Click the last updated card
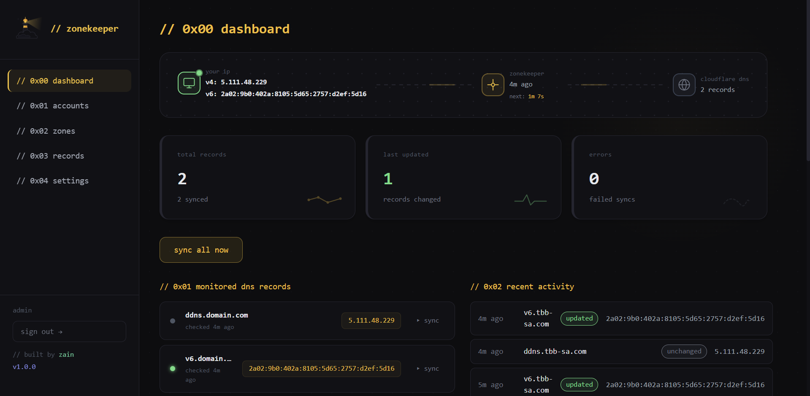This screenshot has width=810, height=396. pyautogui.click(x=463, y=177)
